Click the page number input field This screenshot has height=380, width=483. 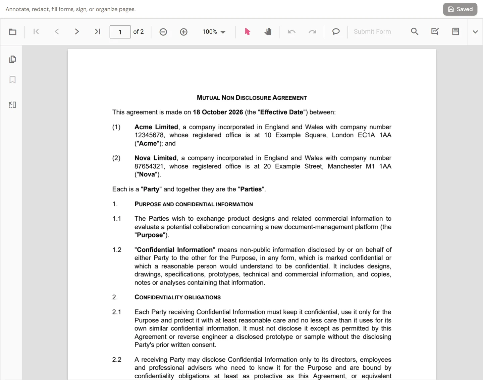pyautogui.click(x=120, y=32)
